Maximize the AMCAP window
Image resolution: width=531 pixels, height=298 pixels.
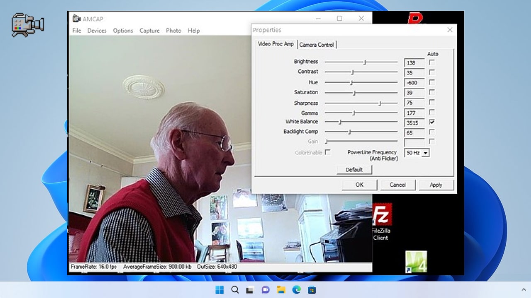[340, 19]
